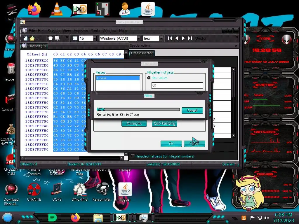Cancel the filling progress operation
This screenshot has width=299, height=224.
click(x=192, y=111)
